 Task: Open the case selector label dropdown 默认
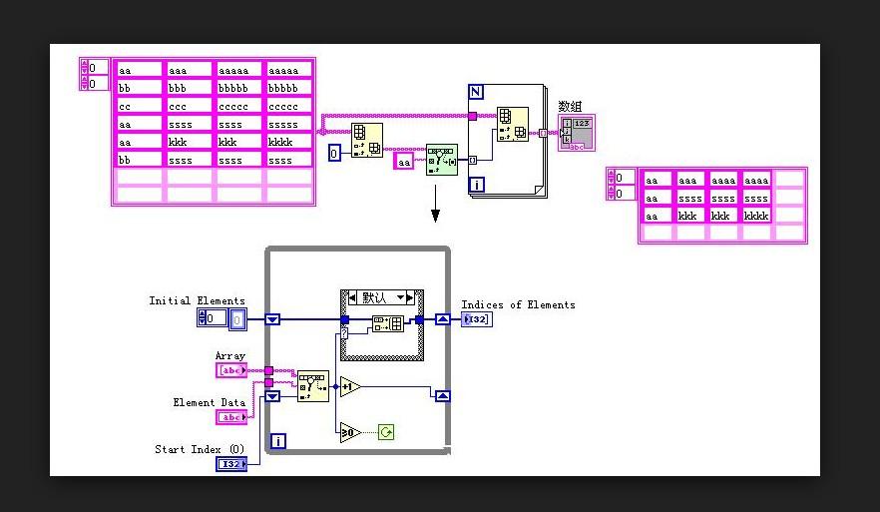coord(381,297)
